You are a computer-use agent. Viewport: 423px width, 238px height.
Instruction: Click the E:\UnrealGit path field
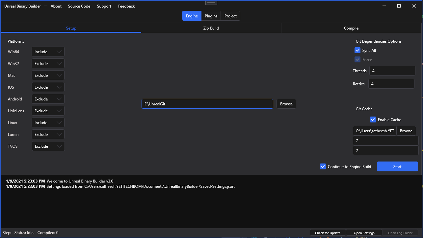tap(207, 104)
